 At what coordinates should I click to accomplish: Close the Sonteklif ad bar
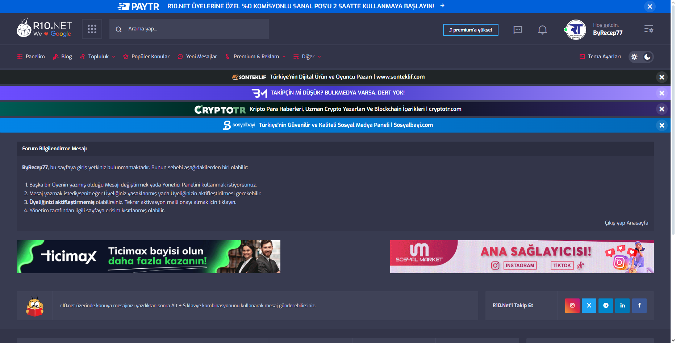(662, 77)
